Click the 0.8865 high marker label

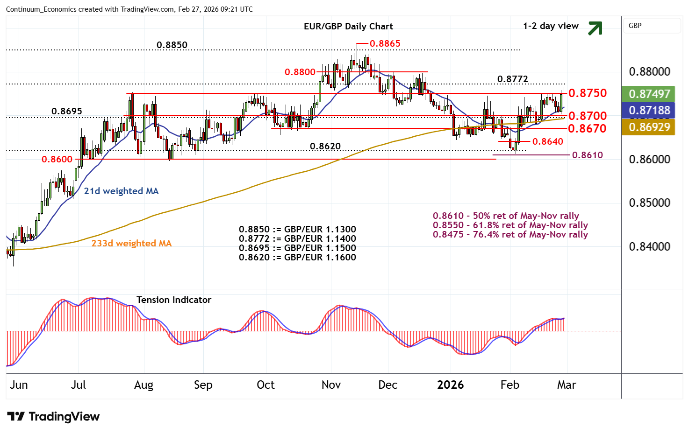(x=385, y=44)
